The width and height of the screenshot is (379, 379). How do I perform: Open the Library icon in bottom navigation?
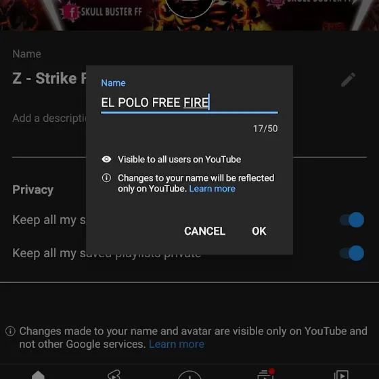(341, 375)
